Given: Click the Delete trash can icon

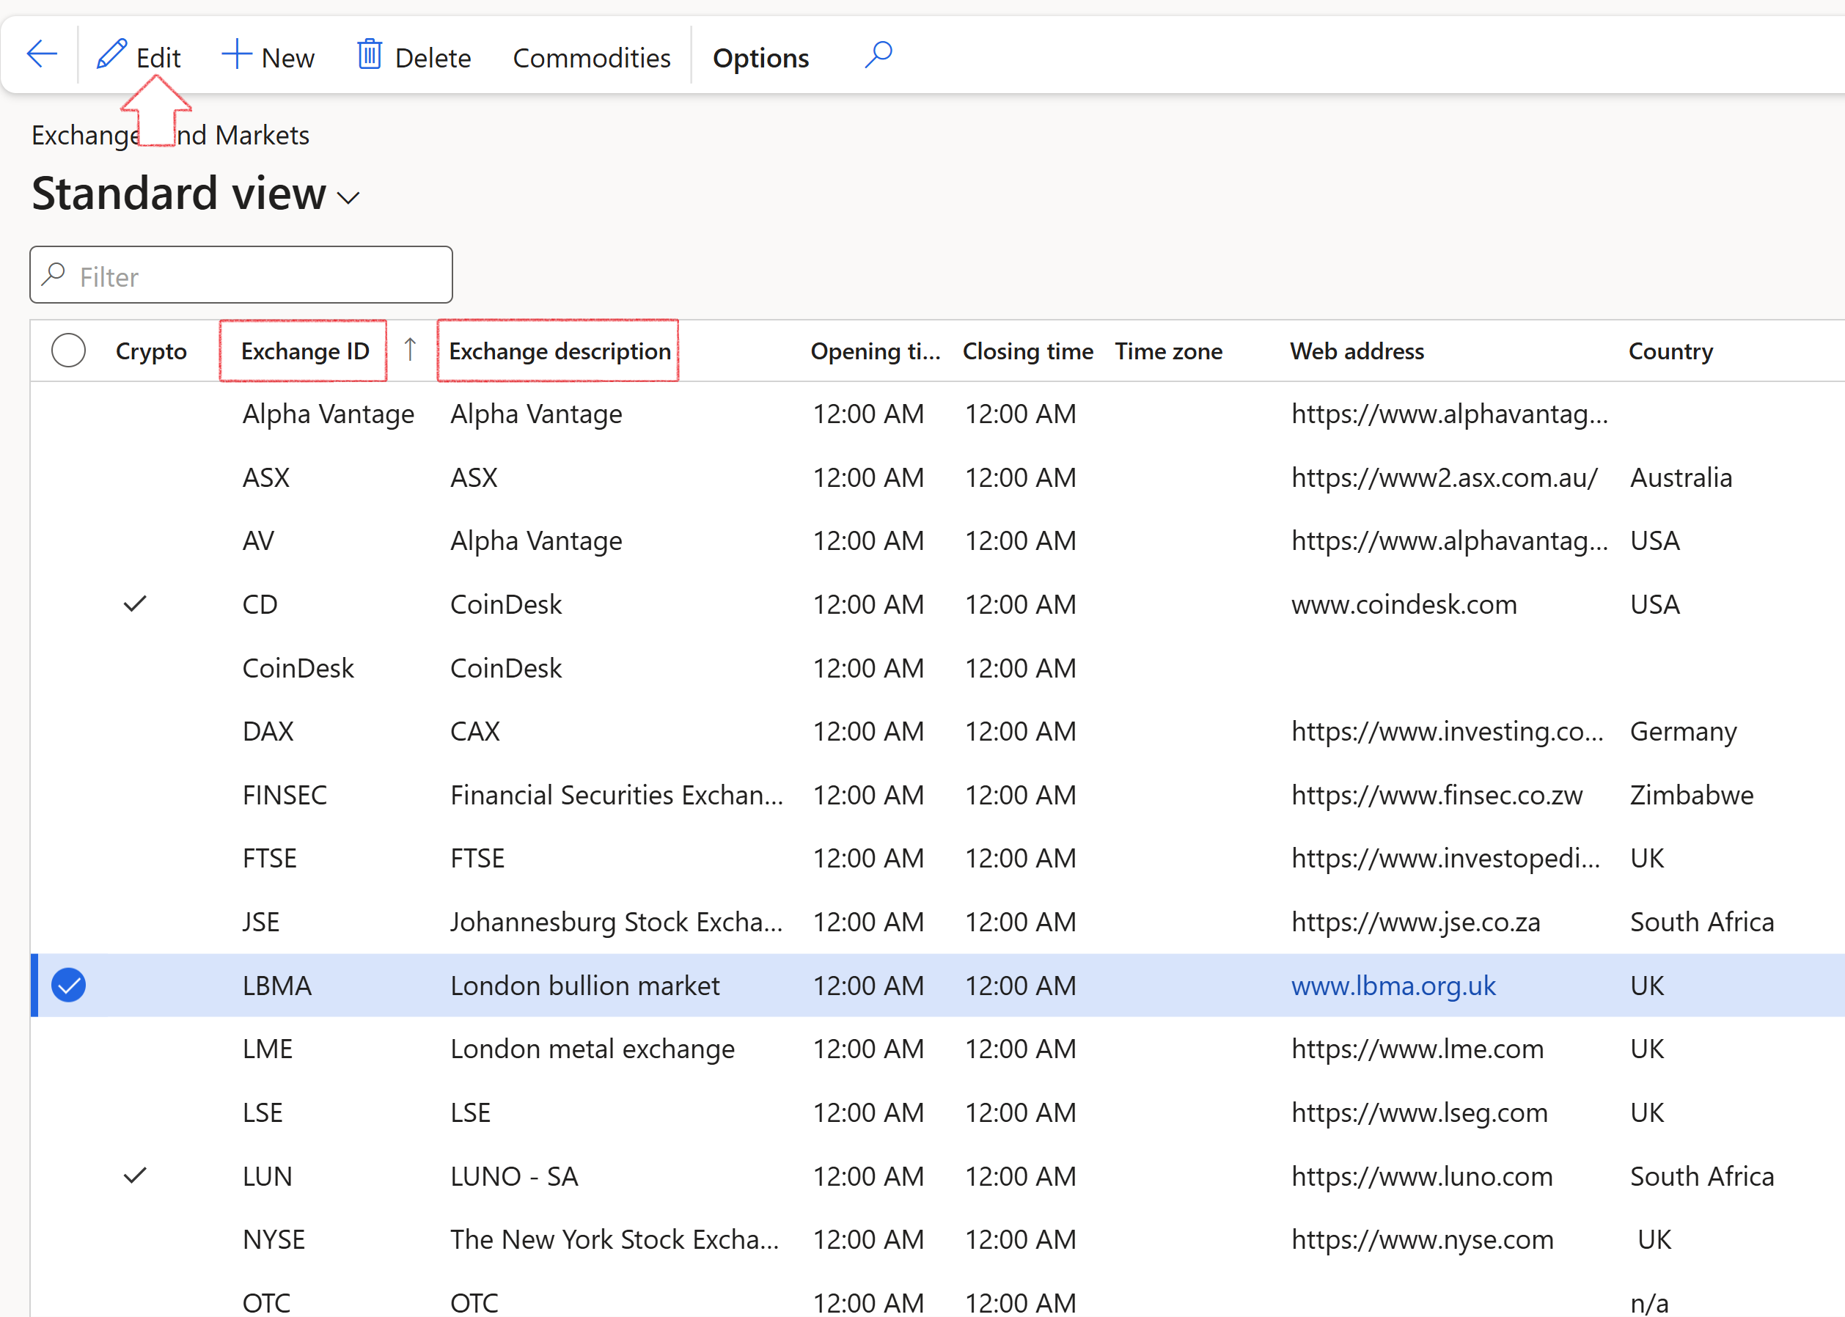Looking at the screenshot, I should (370, 56).
